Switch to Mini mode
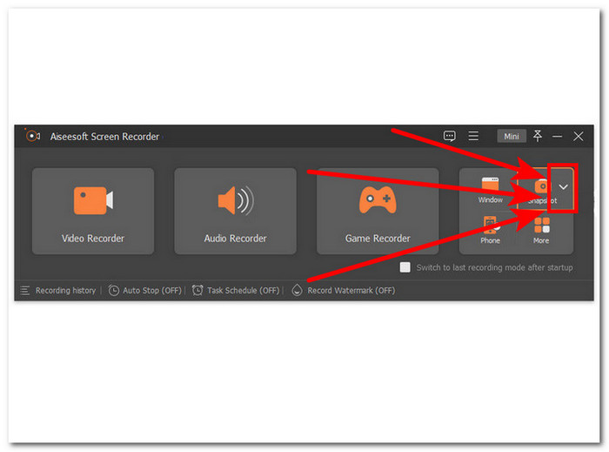Viewport: 609px width, 452px height. [x=512, y=137]
